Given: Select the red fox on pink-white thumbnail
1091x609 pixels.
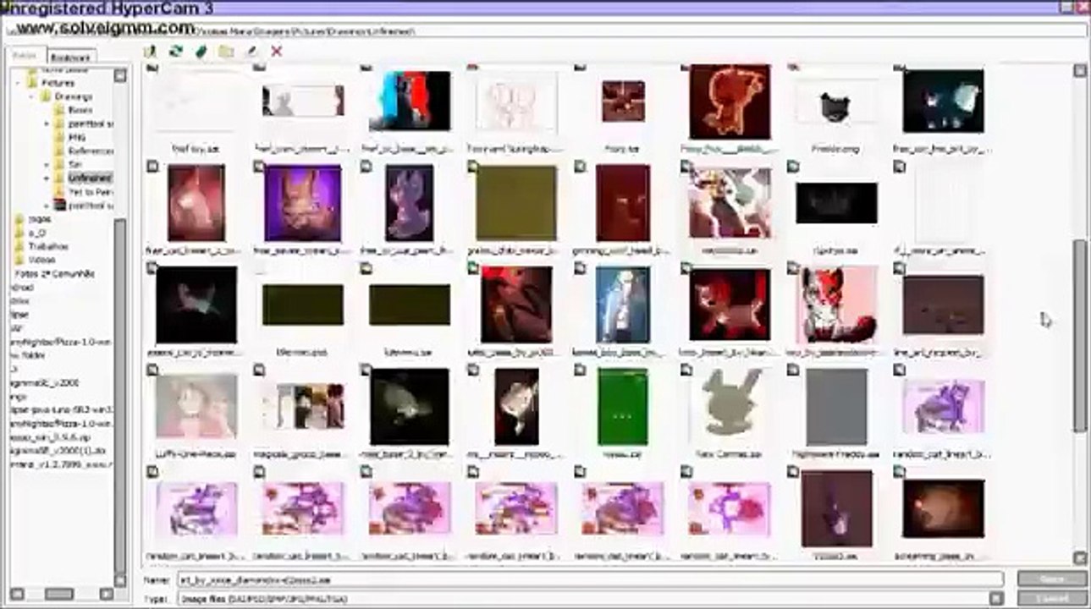Looking at the screenshot, I should coord(835,304).
